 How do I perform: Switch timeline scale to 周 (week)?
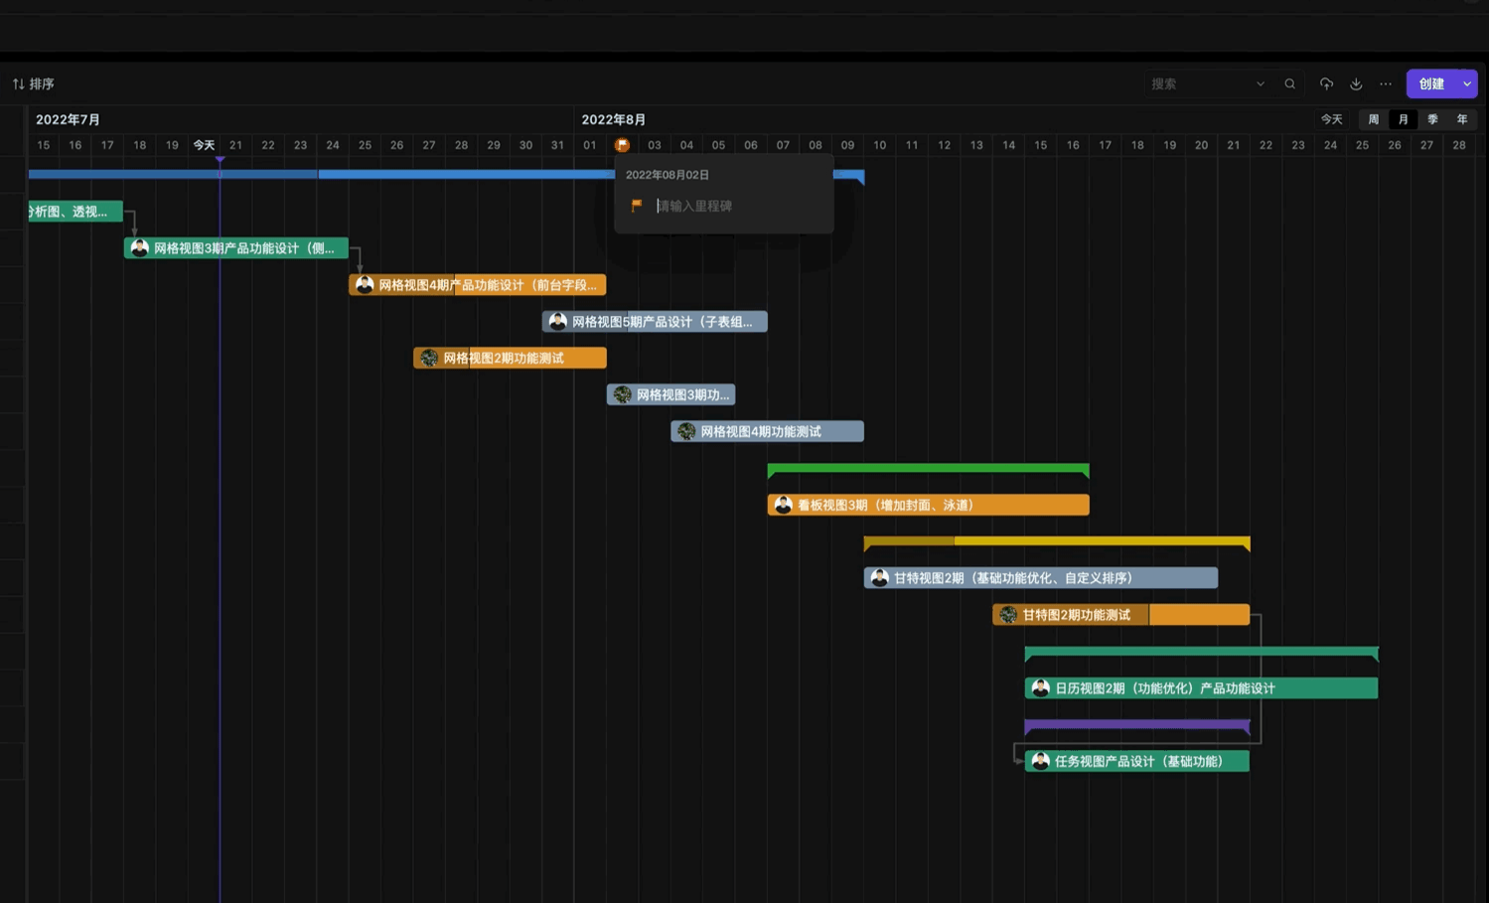1373,119
